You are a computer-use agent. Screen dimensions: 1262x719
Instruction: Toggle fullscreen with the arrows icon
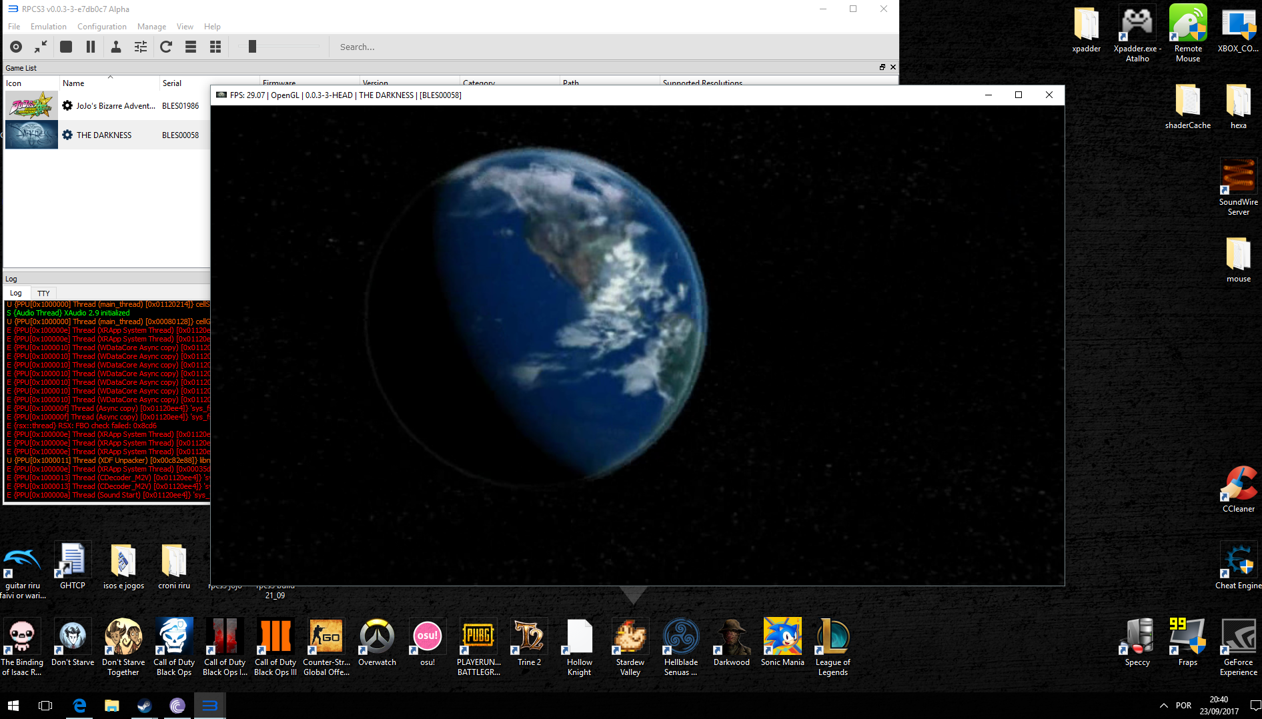41,47
